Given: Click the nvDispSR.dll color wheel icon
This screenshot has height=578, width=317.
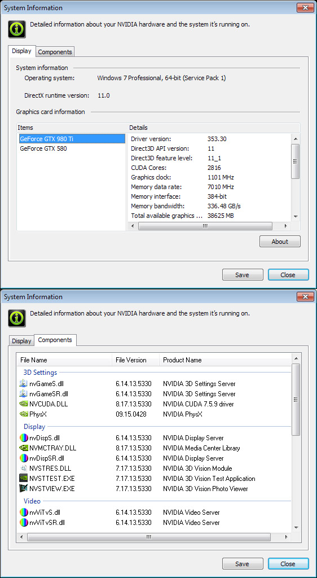Looking at the screenshot, I should [24, 458].
